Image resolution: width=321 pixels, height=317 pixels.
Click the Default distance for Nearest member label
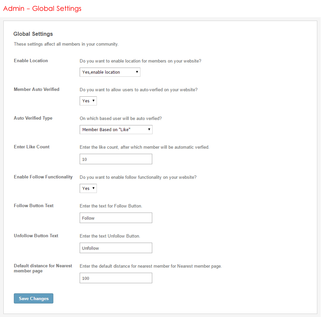(43, 268)
